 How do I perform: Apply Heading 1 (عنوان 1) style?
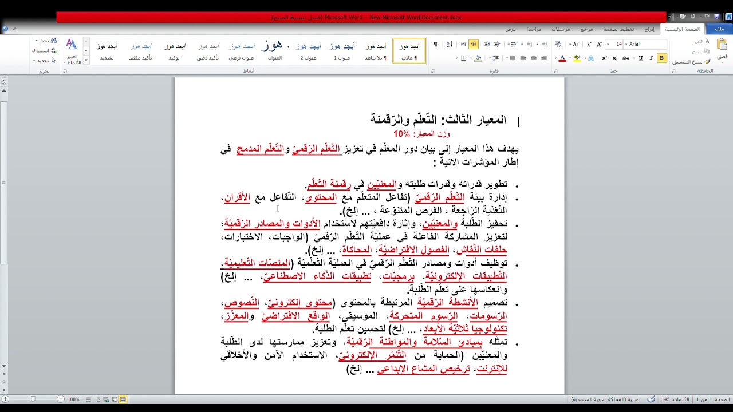click(342, 51)
